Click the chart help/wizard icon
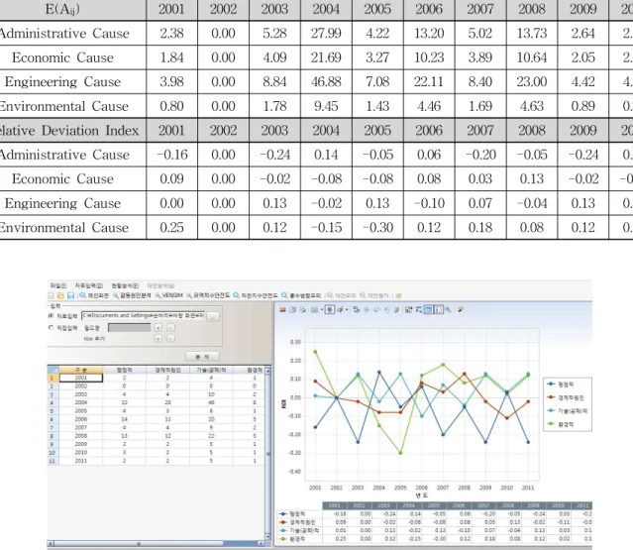The width and height of the screenshot is (633, 550). (461, 310)
